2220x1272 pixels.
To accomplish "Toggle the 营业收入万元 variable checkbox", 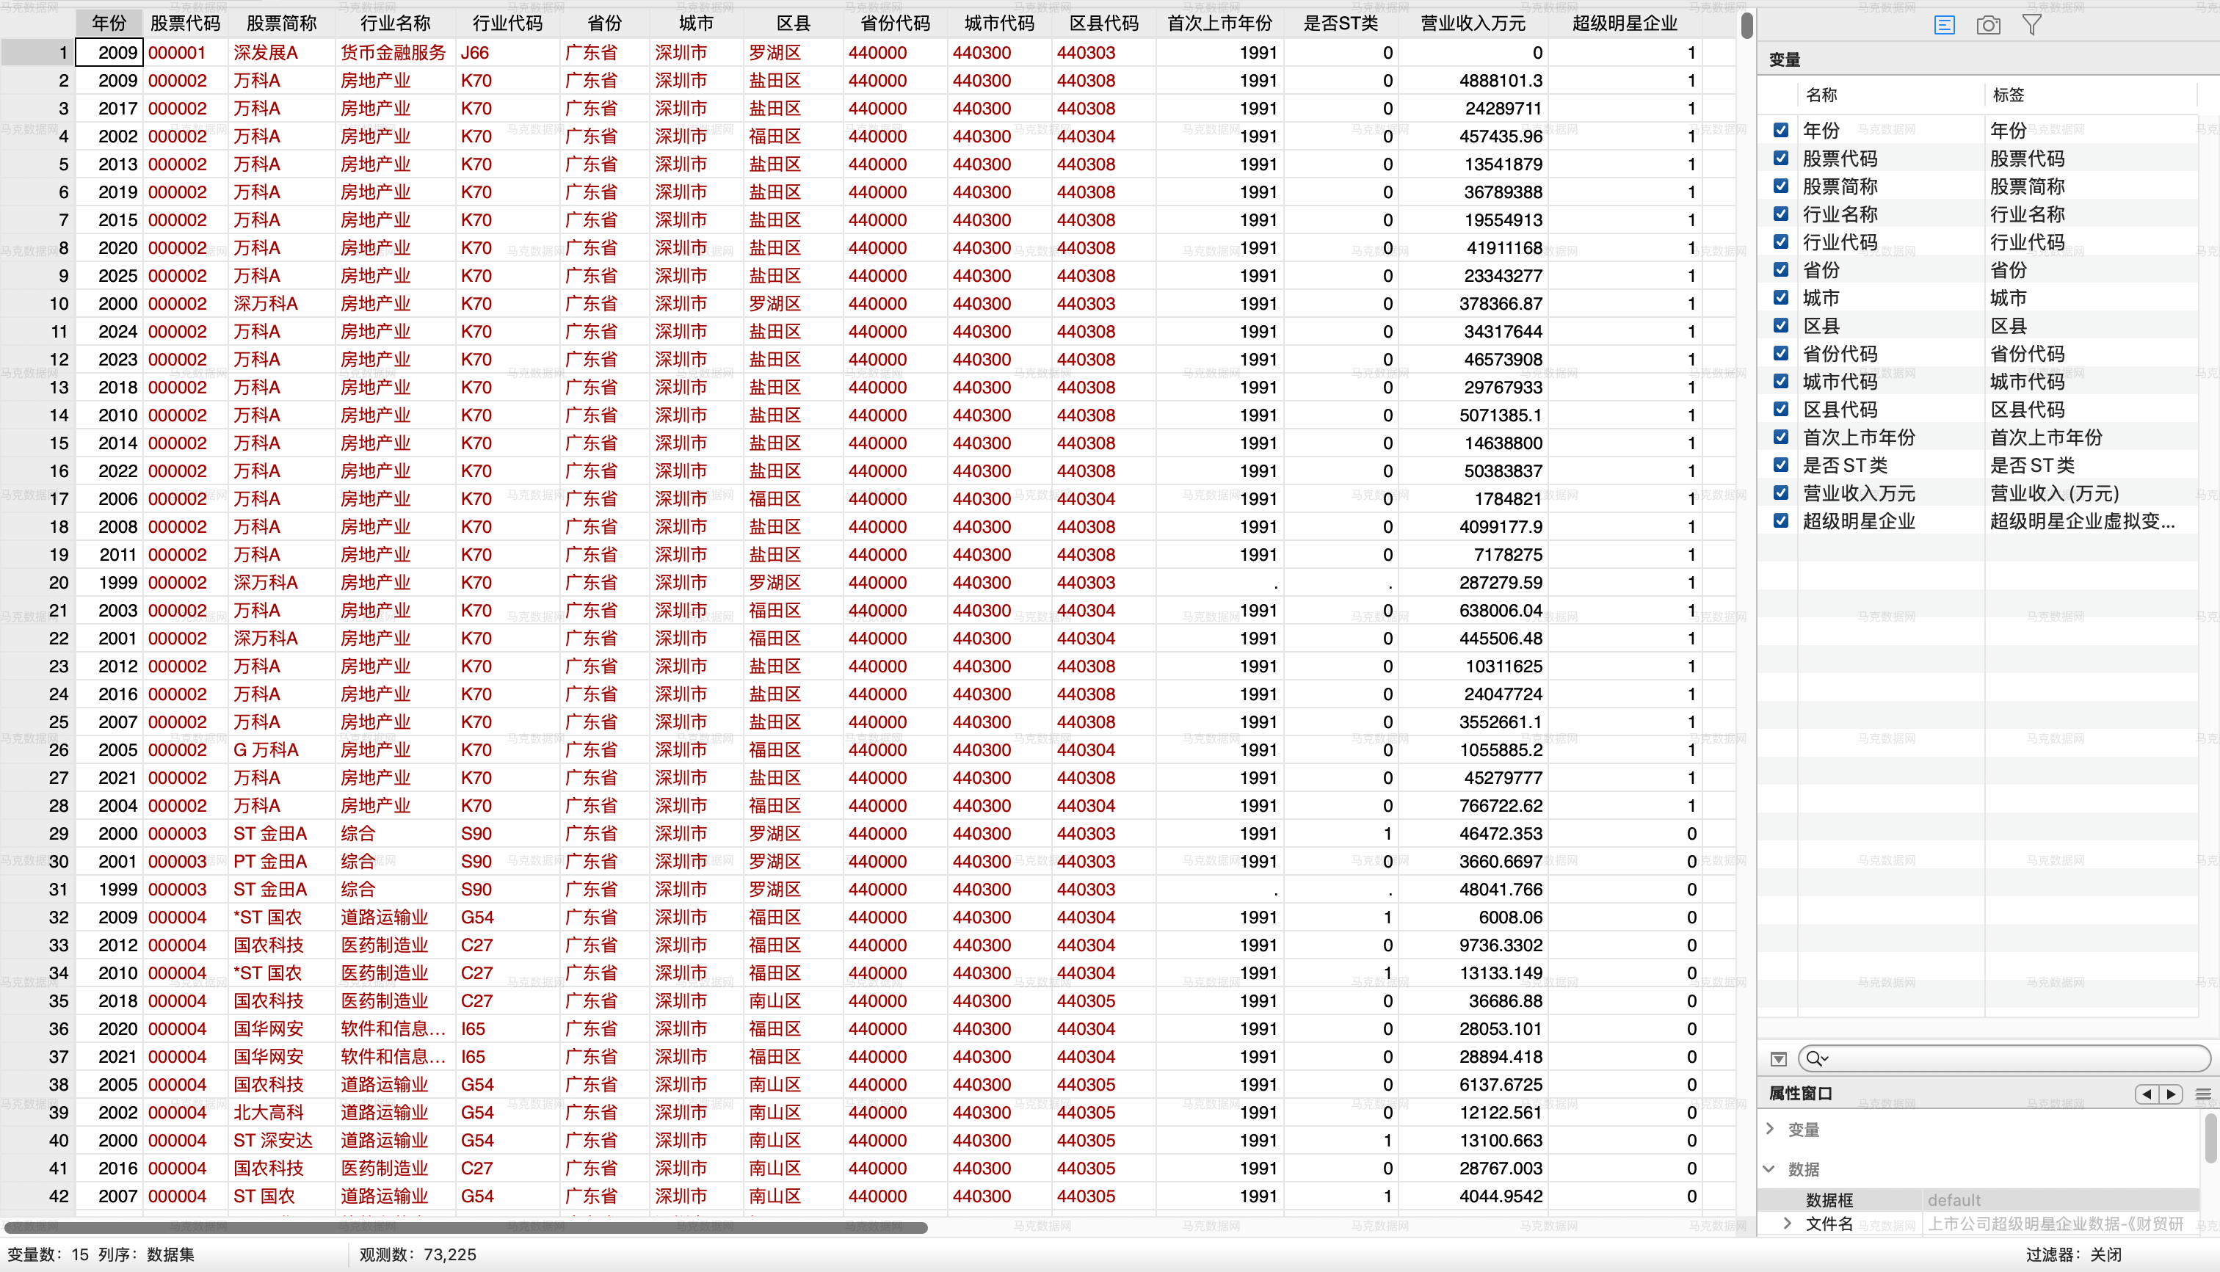I will click(x=1780, y=493).
